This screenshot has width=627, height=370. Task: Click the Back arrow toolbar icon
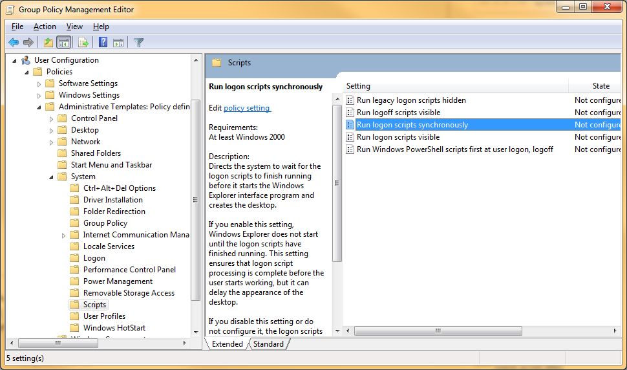(14, 42)
